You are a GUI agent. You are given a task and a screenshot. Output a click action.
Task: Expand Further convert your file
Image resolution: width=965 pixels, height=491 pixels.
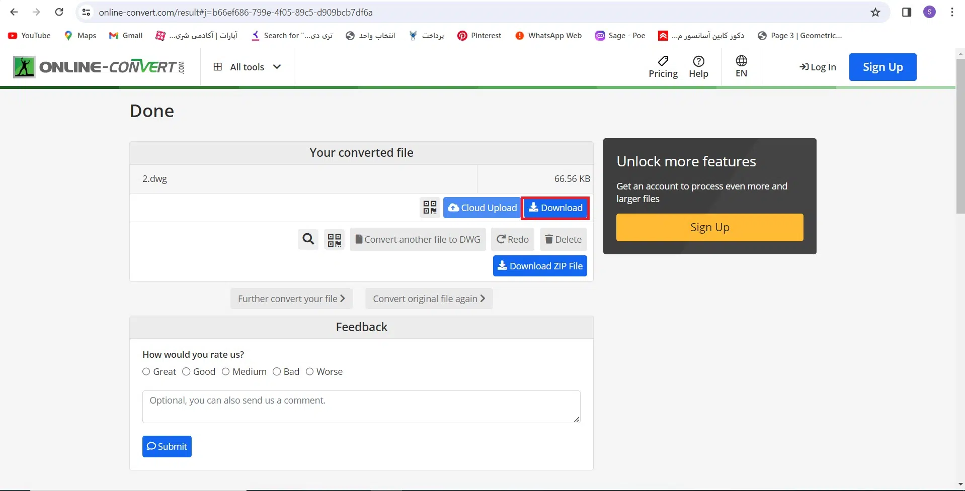(291, 299)
